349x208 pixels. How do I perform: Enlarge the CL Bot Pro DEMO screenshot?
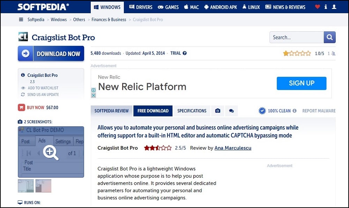click(x=51, y=152)
